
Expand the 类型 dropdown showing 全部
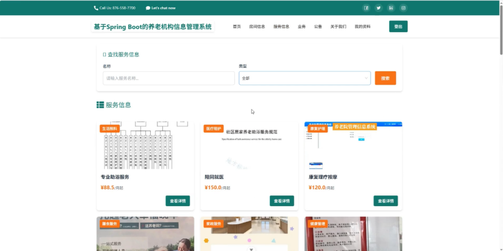304,78
